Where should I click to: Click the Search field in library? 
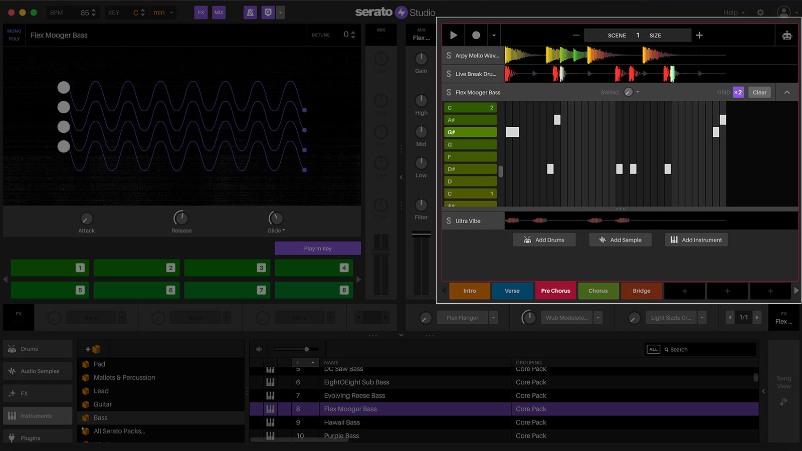click(x=709, y=349)
